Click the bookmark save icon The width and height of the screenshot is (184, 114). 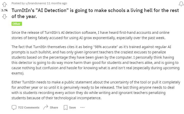(x=66, y=107)
